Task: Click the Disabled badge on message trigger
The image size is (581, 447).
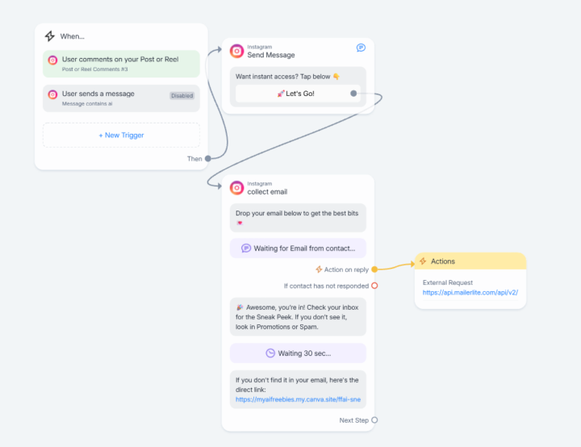Action: pyautogui.click(x=182, y=96)
